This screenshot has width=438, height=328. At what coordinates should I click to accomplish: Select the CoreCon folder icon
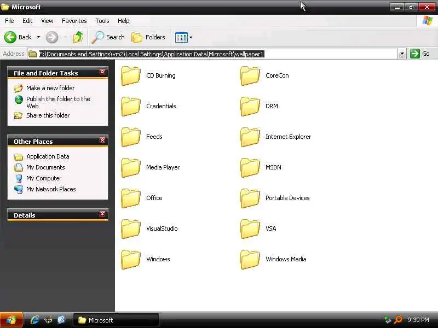[250, 75]
